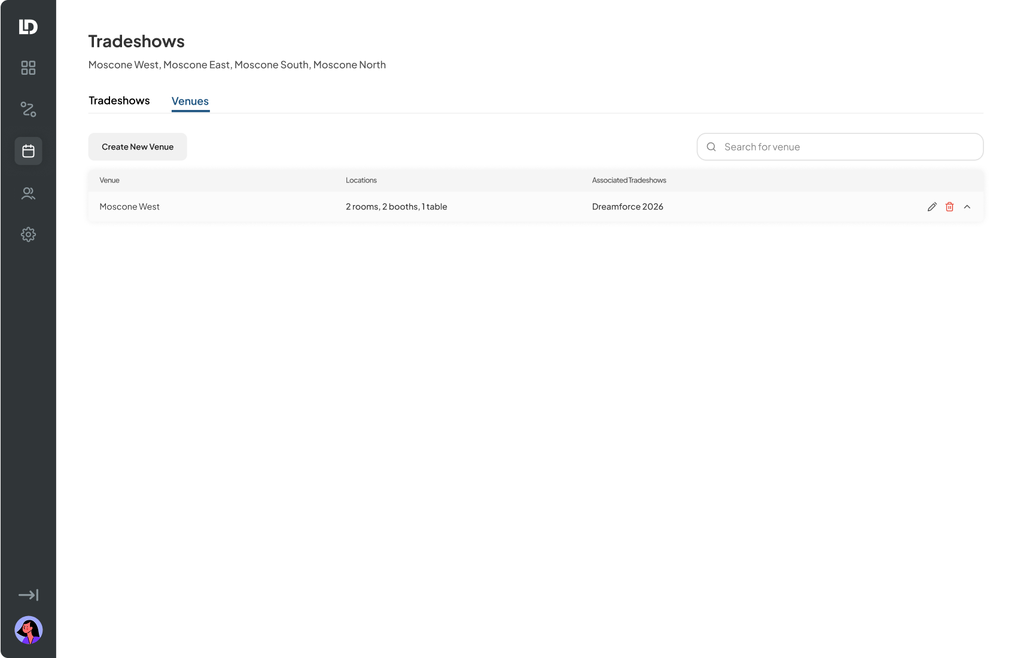Select the calendar tradeshows sidebar icon
The width and height of the screenshot is (1017, 658).
(x=28, y=151)
